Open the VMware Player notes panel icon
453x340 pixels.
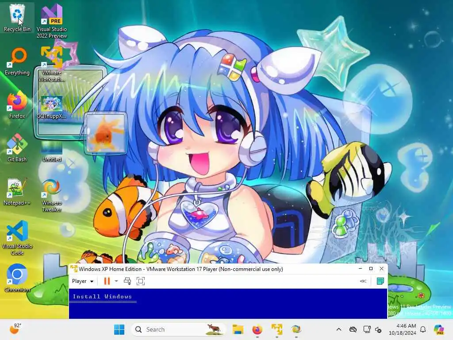(x=380, y=281)
